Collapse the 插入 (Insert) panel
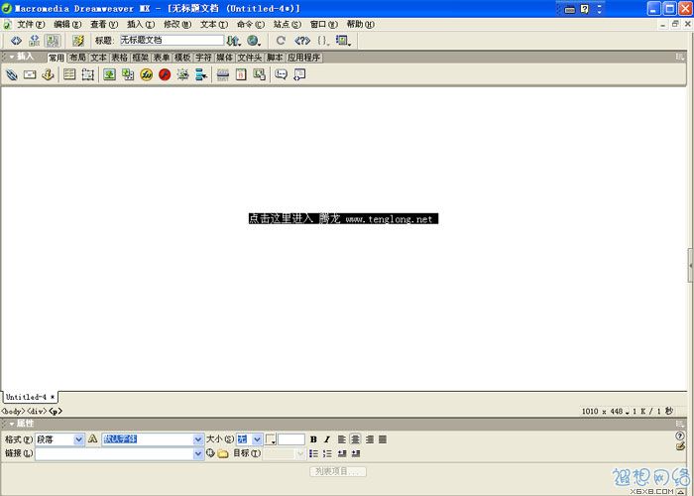The image size is (694, 496). (12, 57)
